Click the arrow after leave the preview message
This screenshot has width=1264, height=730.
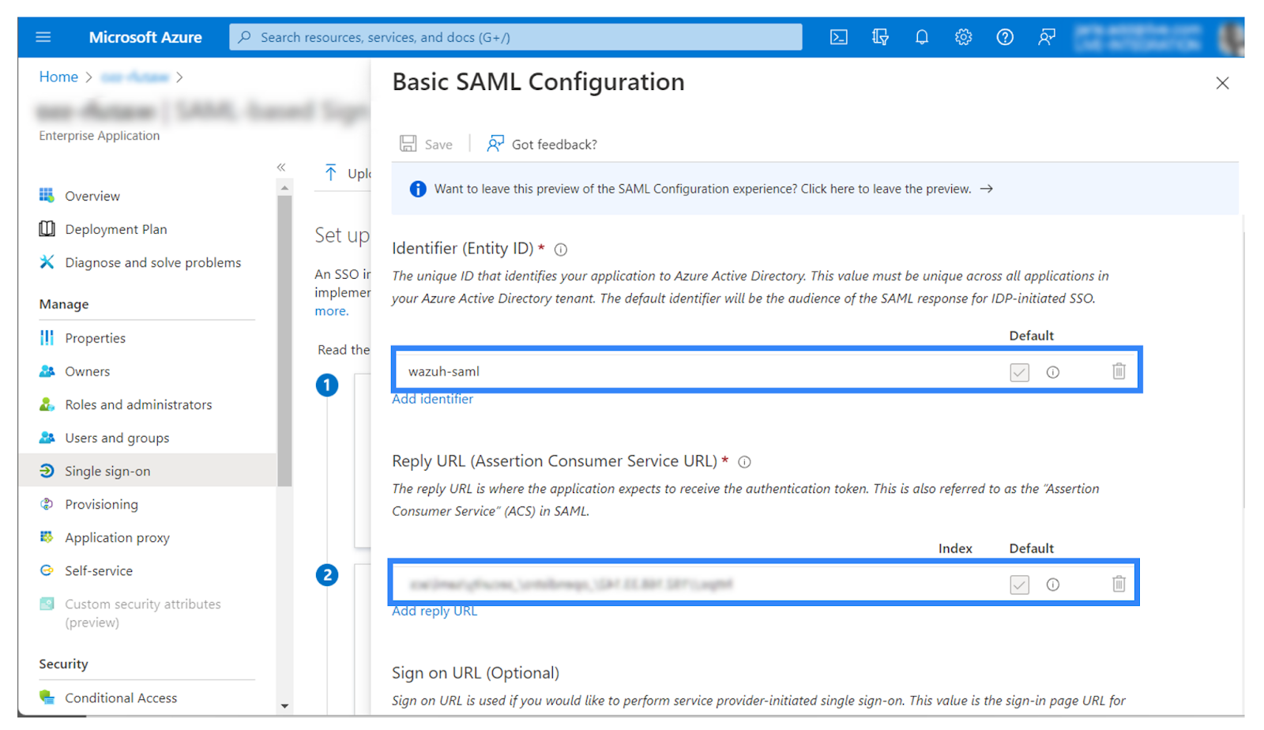[987, 189]
